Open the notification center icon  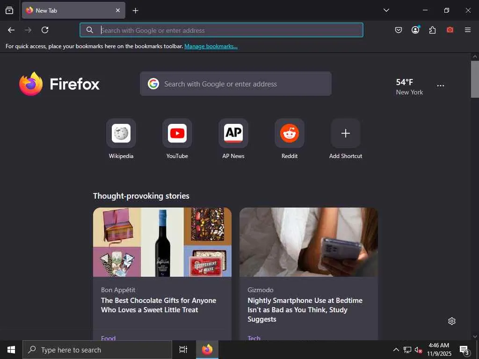(x=464, y=350)
